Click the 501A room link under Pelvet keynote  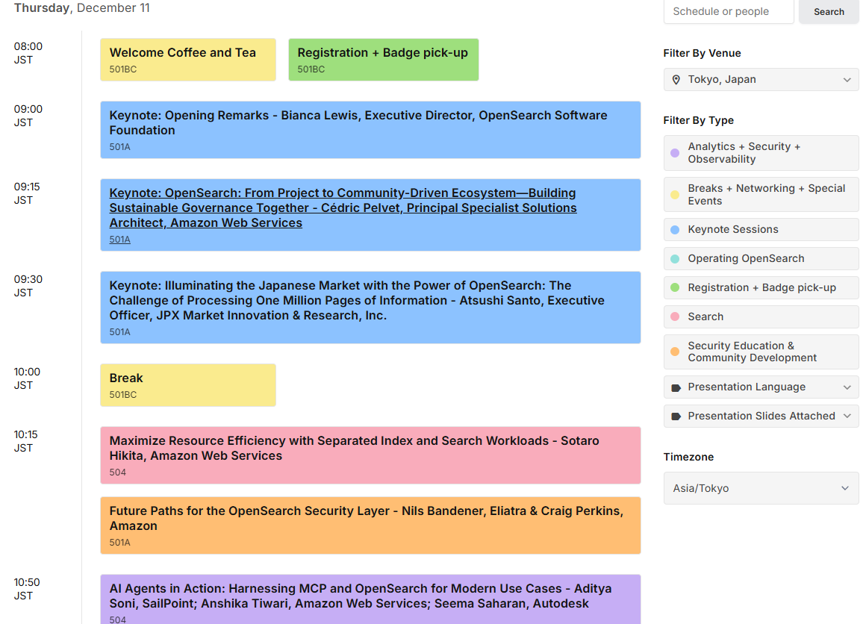[x=120, y=240]
